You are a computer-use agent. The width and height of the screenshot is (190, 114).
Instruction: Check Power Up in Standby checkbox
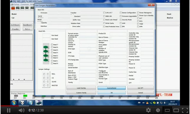tap(138, 16)
